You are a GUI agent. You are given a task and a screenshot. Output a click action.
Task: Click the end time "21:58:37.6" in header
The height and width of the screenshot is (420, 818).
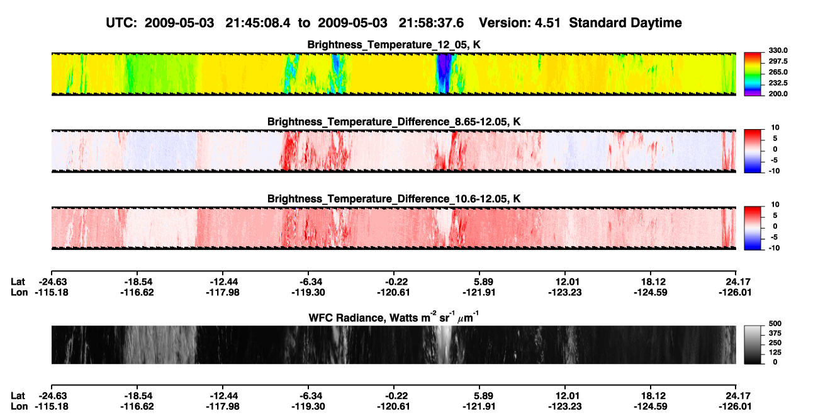pos(432,23)
